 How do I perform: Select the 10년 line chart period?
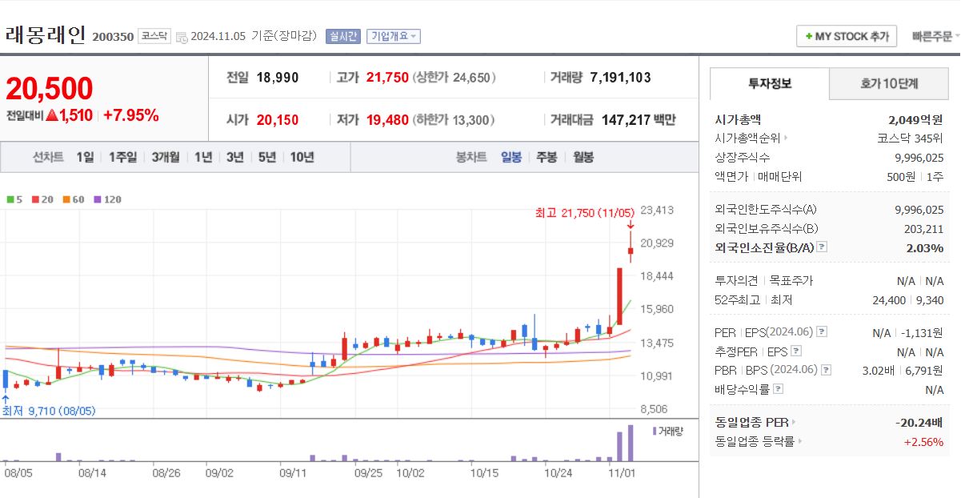pos(302,157)
